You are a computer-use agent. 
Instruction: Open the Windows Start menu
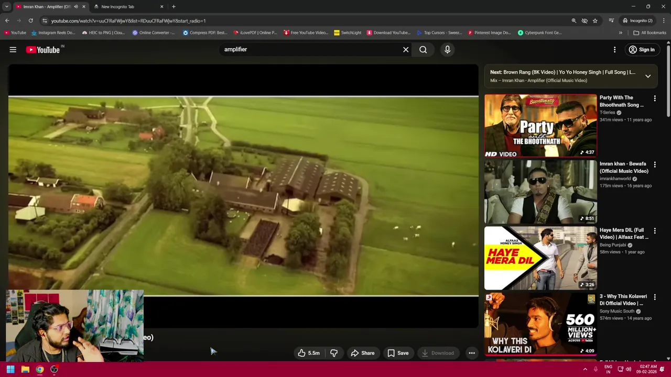point(10,369)
